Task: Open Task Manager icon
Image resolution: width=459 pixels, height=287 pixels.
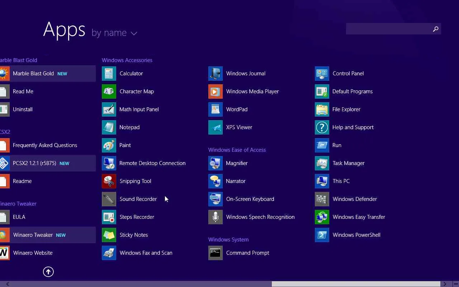Action: [322, 163]
